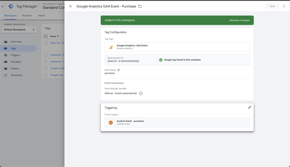The image size is (290, 167).
Task: Click the pencil icon to edit Triggering
Action: point(250,107)
